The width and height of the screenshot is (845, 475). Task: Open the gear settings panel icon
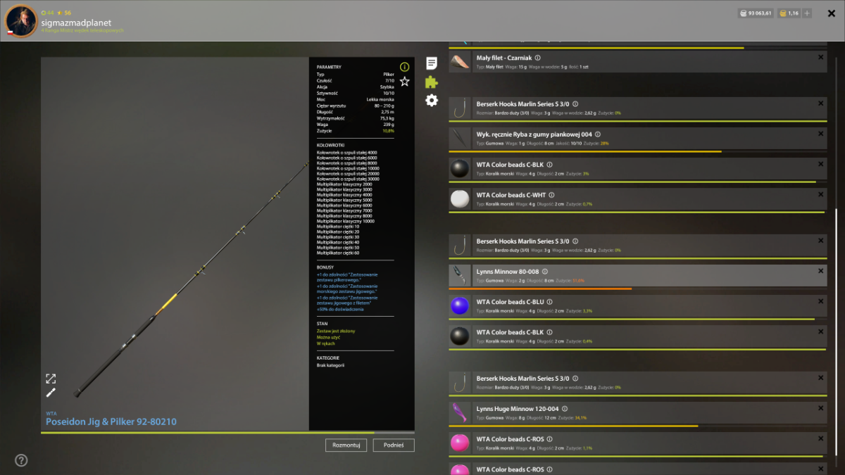coord(432,101)
